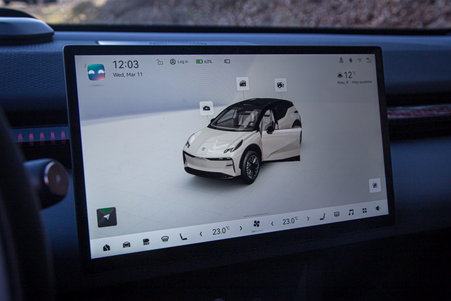
Task: Raise passenger temperature with right arrow
Action: click(308, 219)
